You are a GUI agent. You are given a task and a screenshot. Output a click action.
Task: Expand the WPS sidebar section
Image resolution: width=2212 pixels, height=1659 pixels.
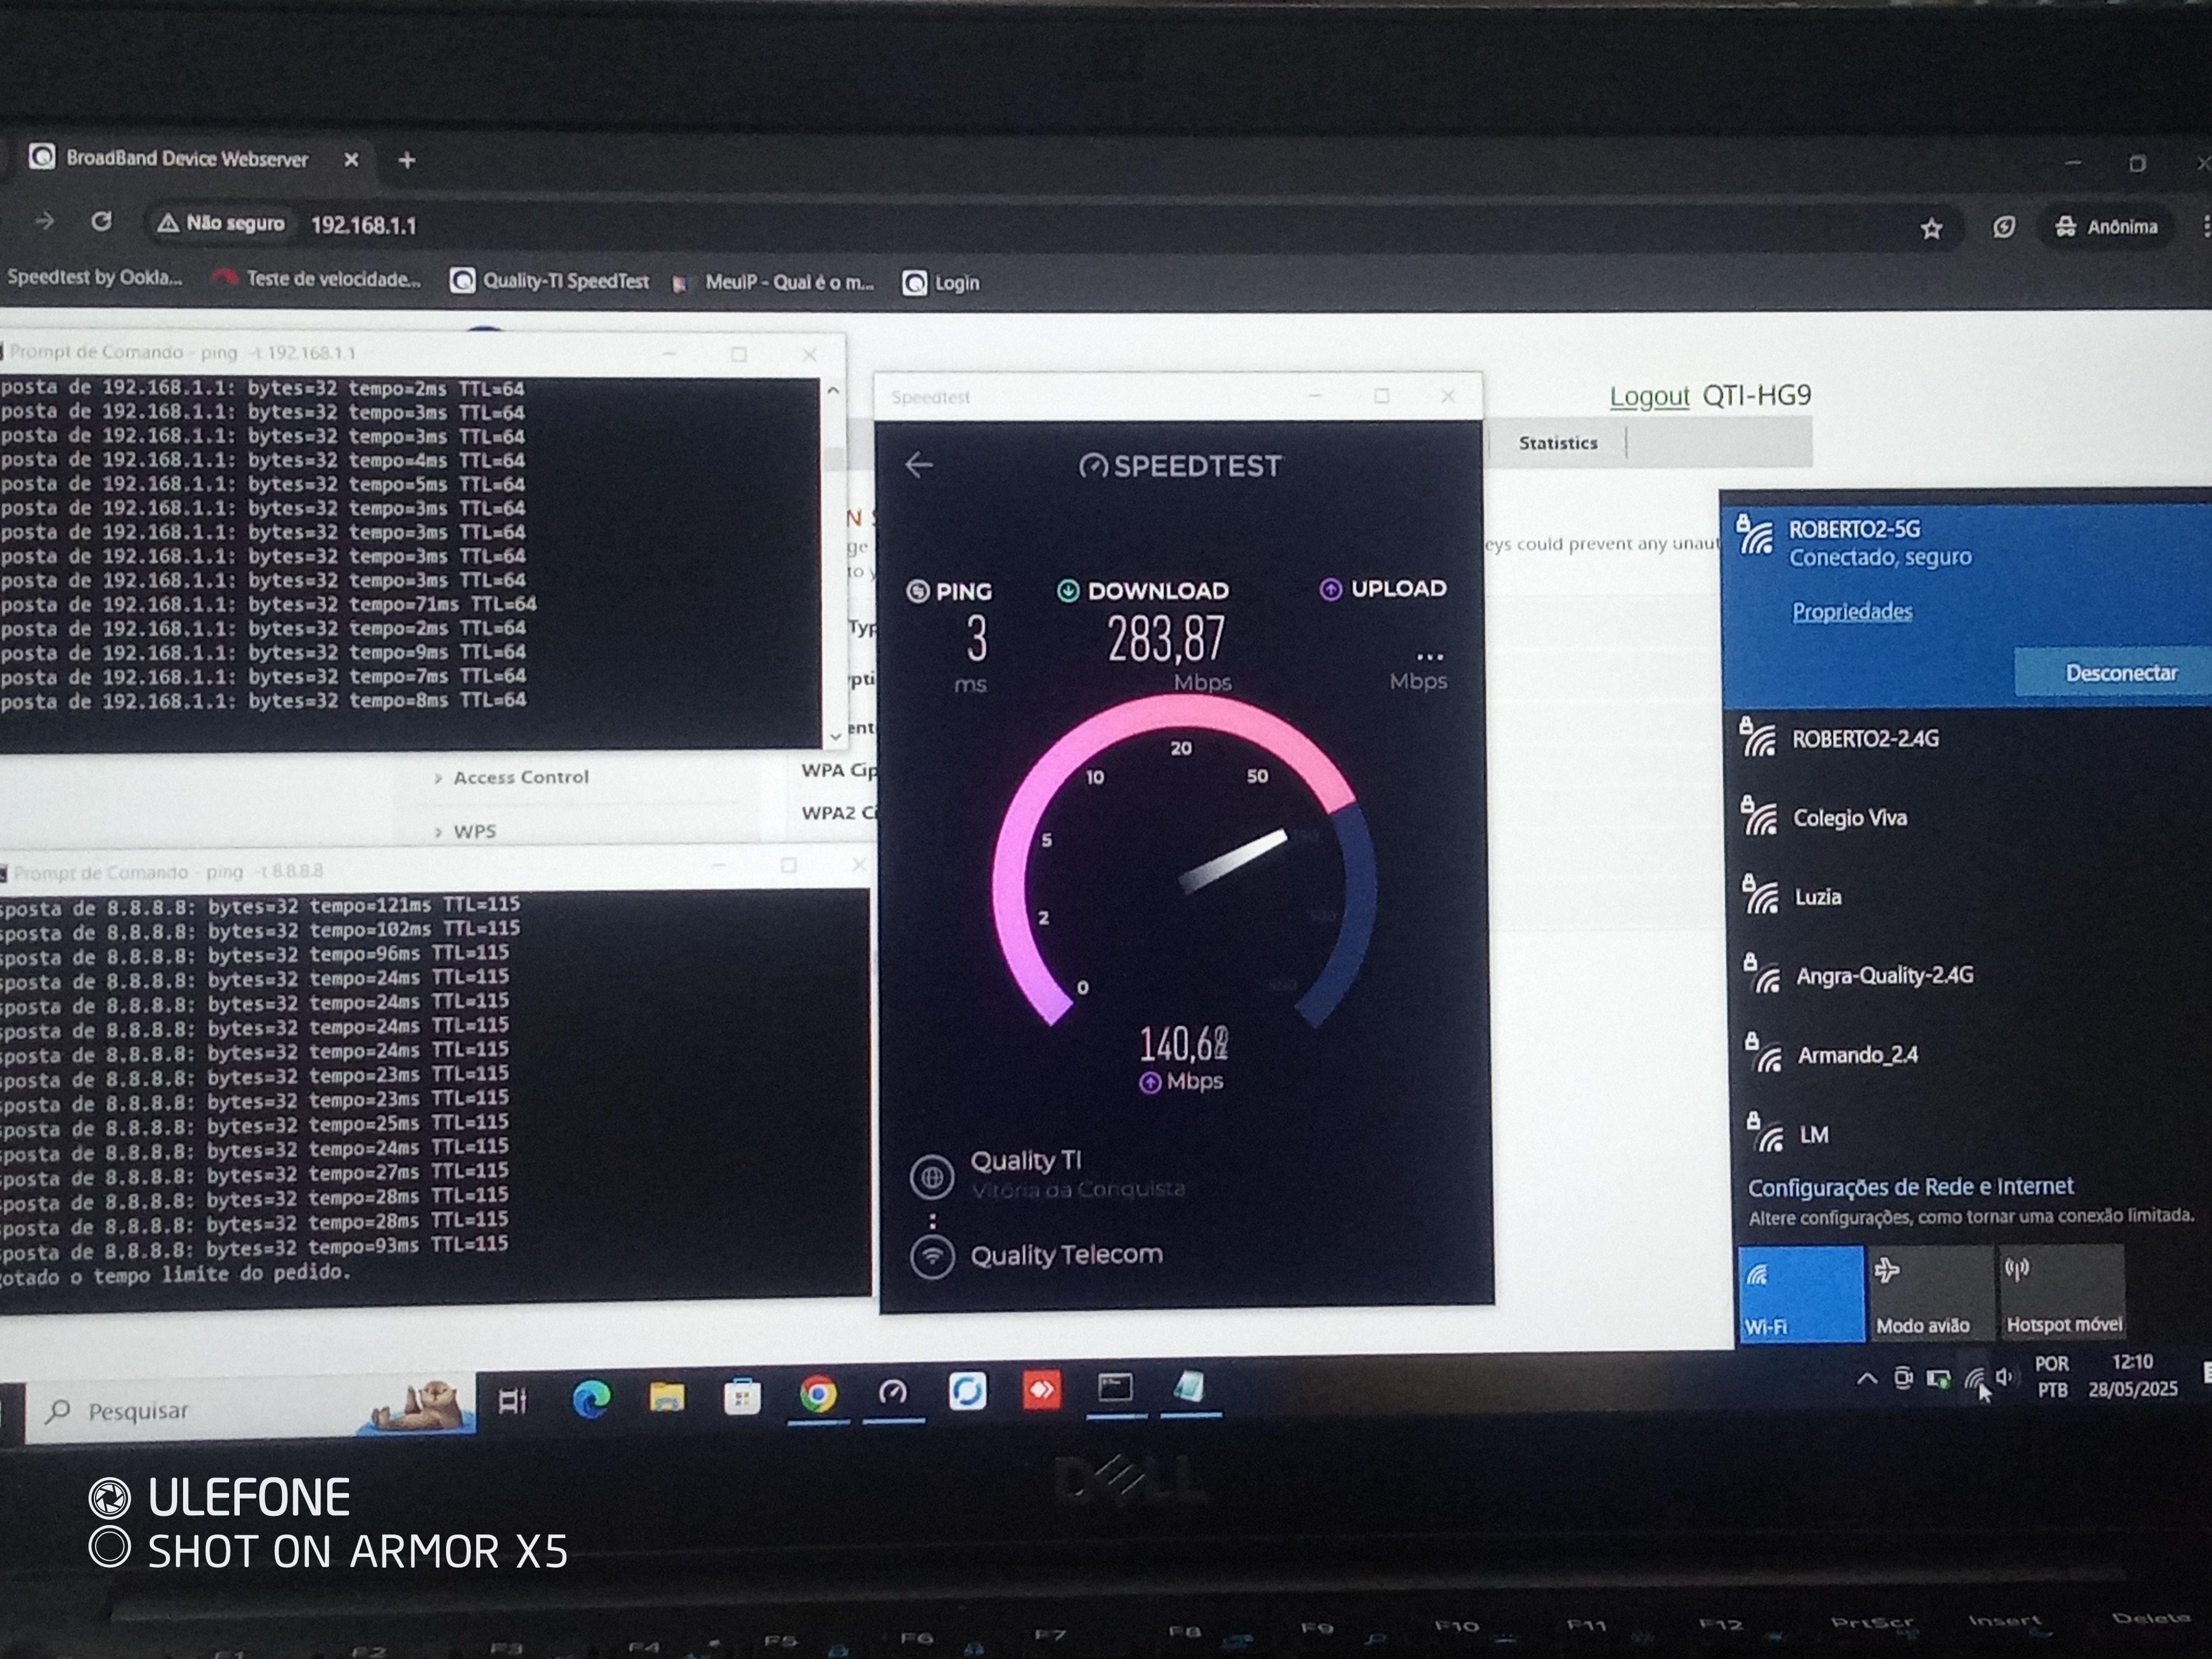tap(474, 831)
